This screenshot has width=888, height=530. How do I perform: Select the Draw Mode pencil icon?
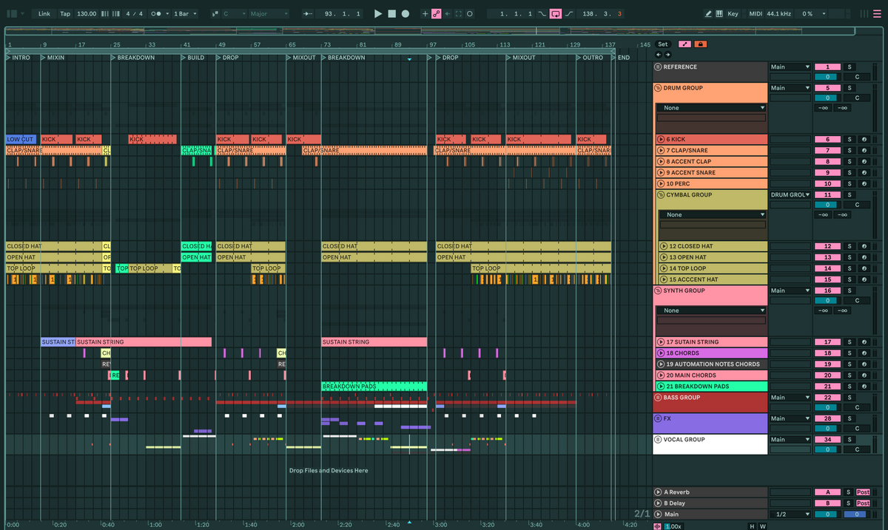[x=709, y=13]
